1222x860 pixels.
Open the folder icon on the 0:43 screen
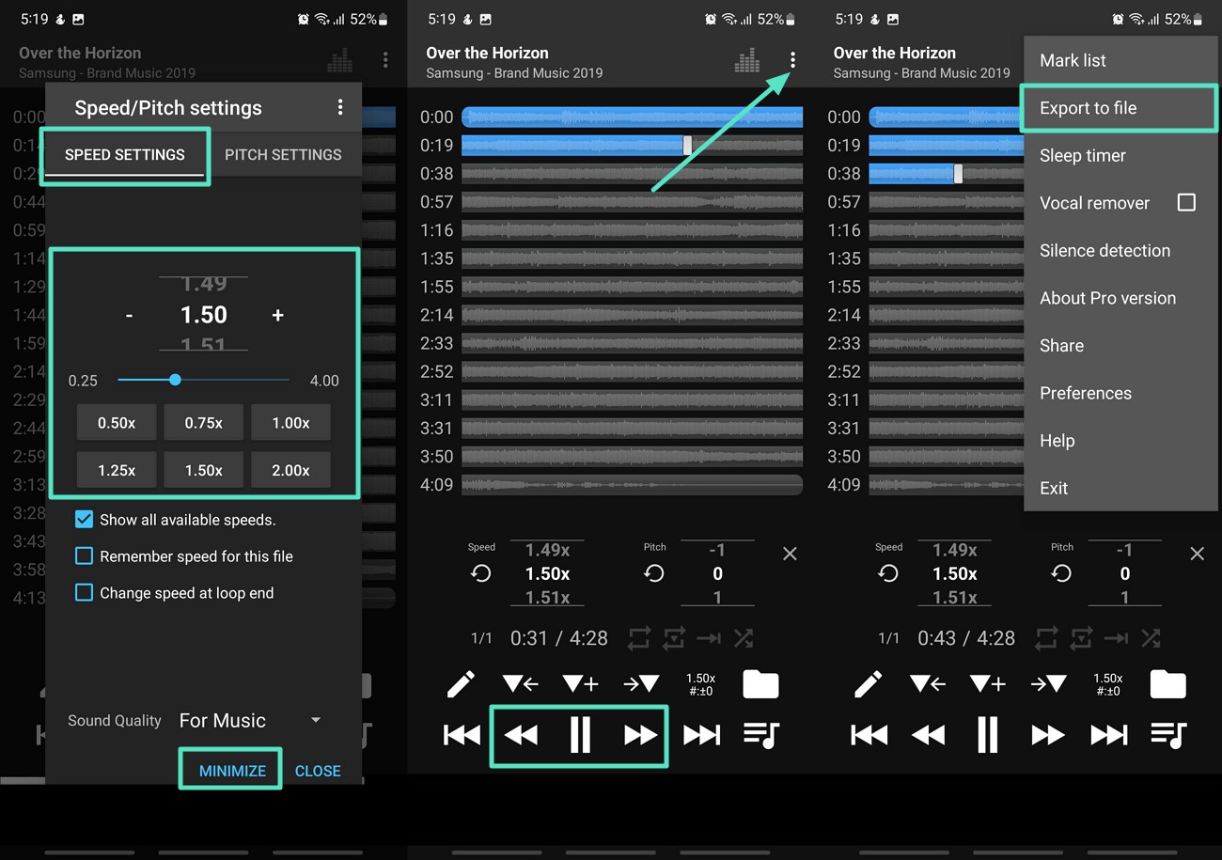click(1167, 684)
